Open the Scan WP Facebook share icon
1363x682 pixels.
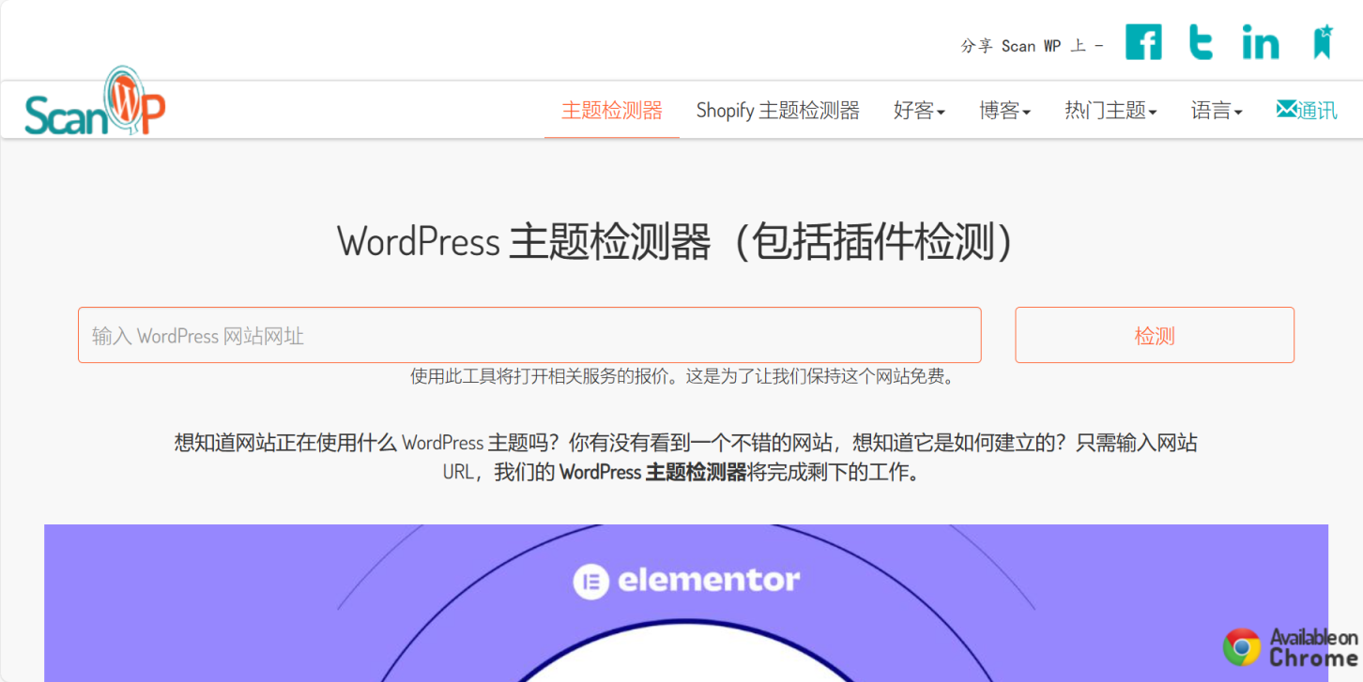coord(1143,41)
